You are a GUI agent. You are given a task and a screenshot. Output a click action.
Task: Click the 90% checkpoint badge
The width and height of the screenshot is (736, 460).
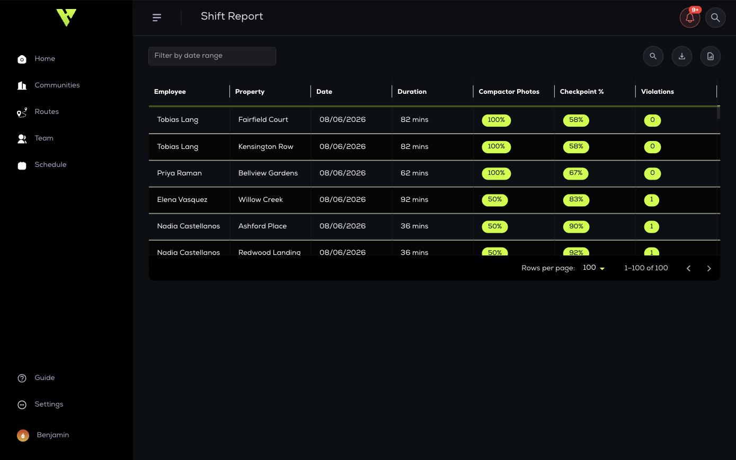click(576, 226)
